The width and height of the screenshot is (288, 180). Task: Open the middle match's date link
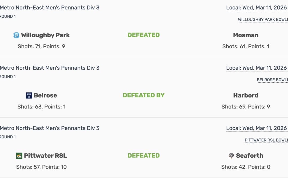point(257,68)
